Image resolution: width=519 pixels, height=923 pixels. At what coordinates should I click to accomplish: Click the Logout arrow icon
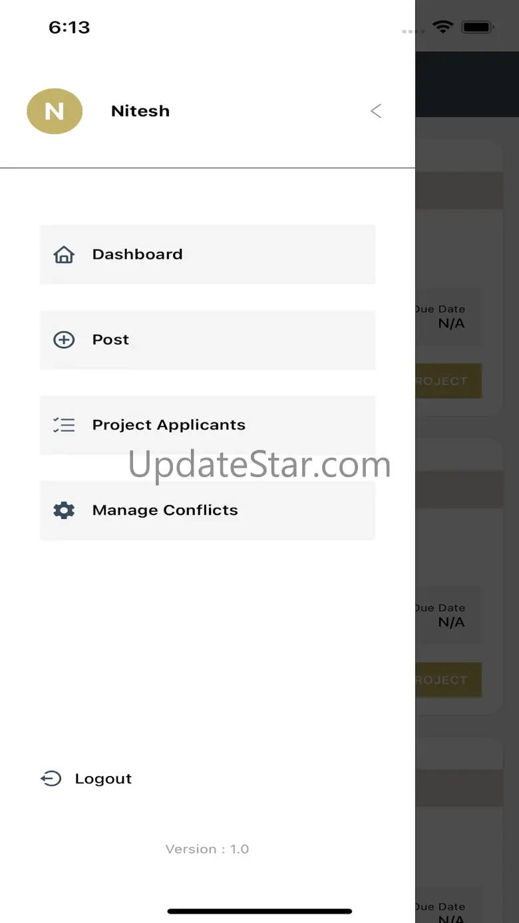tap(51, 779)
